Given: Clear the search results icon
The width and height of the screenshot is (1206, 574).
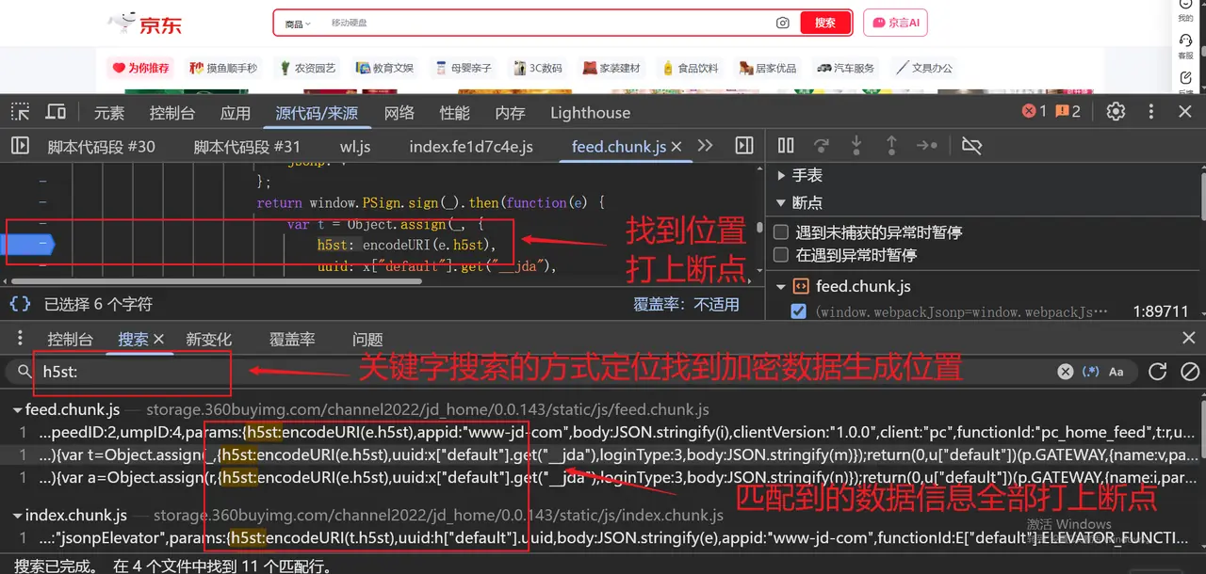Looking at the screenshot, I should pyautogui.click(x=1190, y=372).
